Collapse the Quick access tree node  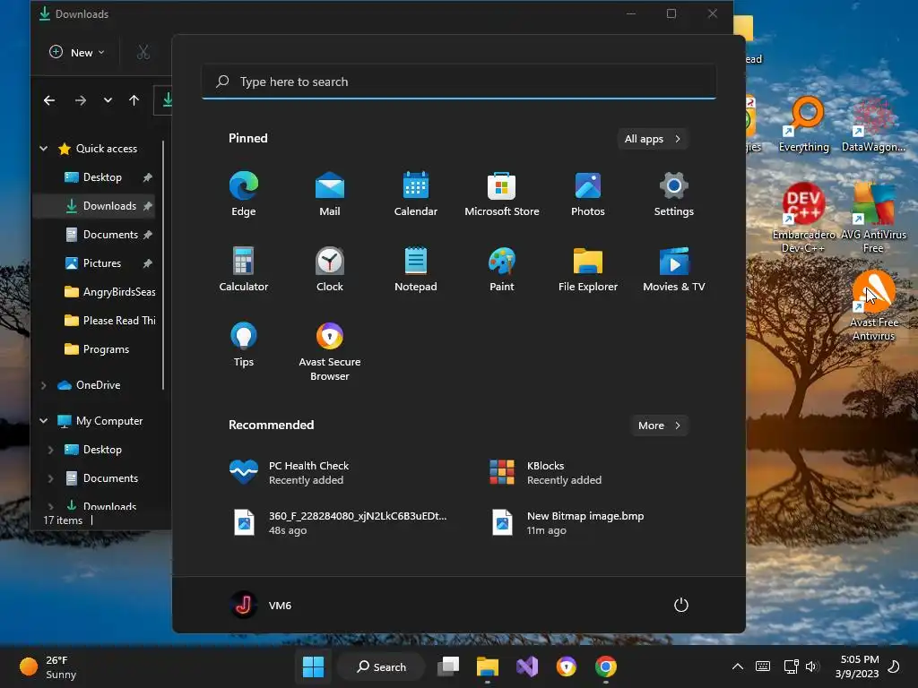[x=44, y=149]
